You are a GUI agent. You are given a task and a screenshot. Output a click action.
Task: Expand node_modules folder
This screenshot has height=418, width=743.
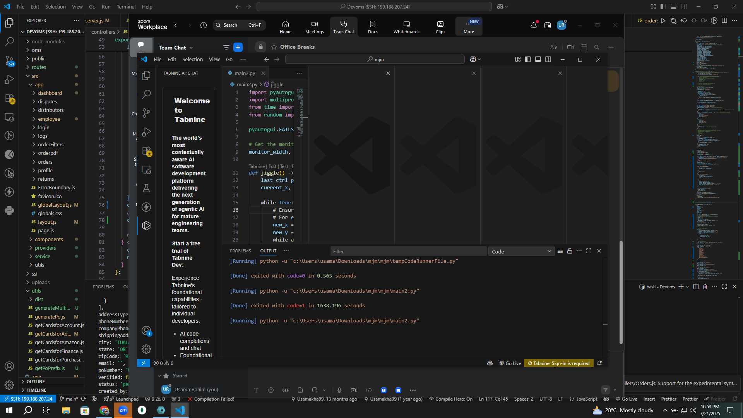click(x=48, y=41)
